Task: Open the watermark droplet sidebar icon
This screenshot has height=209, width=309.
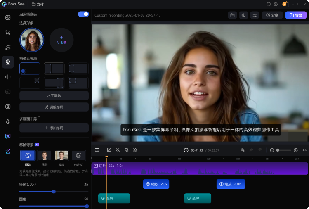Action: click(8, 121)
